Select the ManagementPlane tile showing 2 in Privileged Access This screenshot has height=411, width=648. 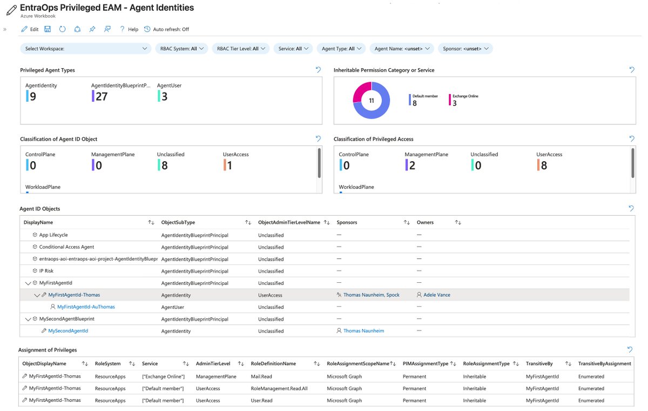pyautogui.click(x=427, y=161)
